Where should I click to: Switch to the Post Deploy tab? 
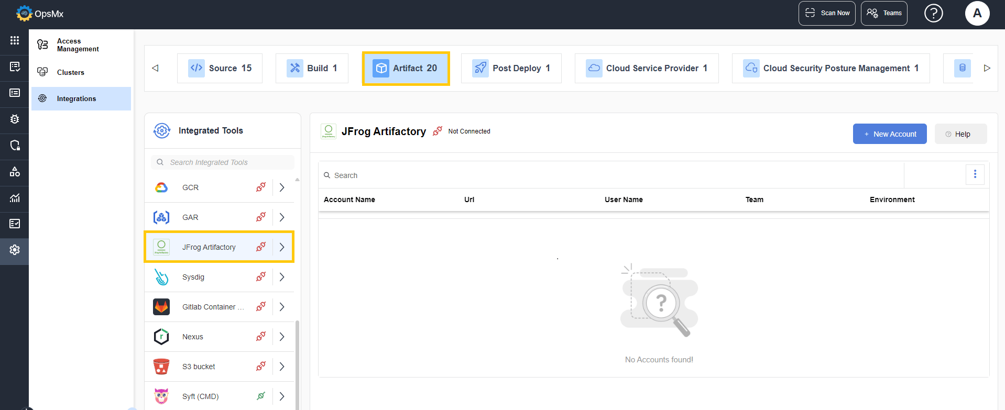[x=511, y=68]
